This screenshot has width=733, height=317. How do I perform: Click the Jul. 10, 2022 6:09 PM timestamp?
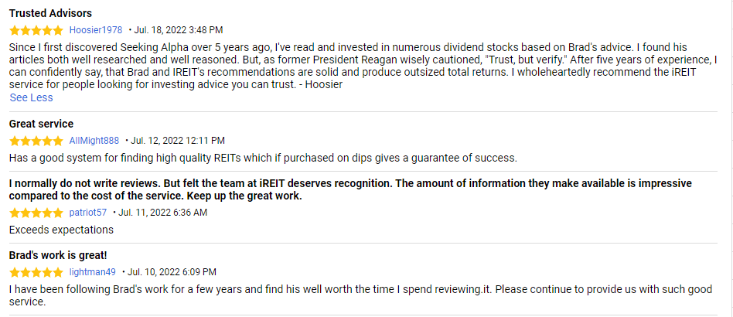[172, 272]
